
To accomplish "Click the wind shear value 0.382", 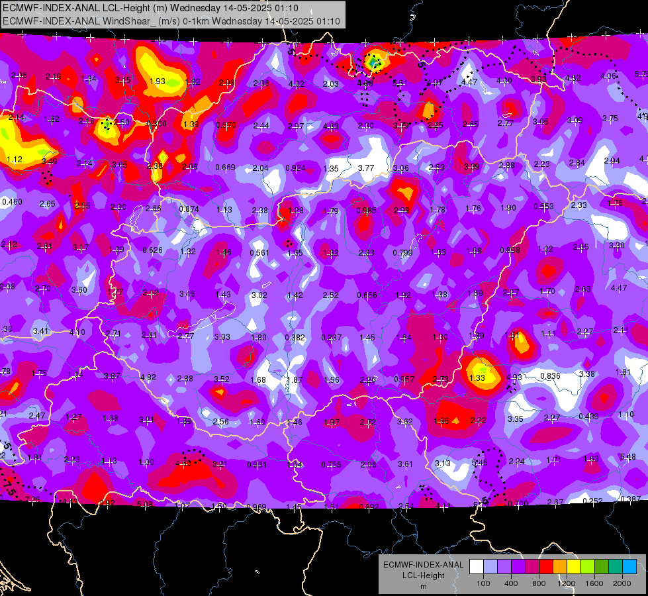I will [295, 338].
